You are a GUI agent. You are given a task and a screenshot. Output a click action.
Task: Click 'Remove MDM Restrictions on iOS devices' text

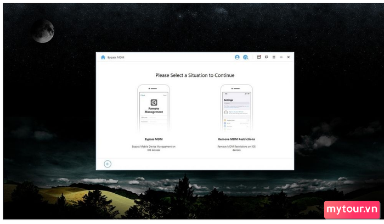pos(236,148)
